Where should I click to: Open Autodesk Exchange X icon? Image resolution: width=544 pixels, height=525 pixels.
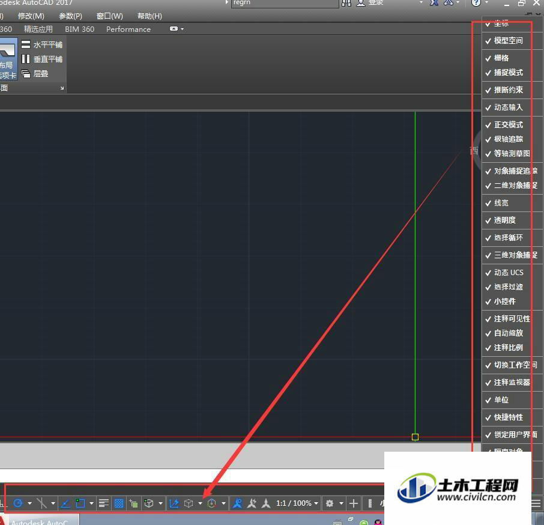coord(434,3)
